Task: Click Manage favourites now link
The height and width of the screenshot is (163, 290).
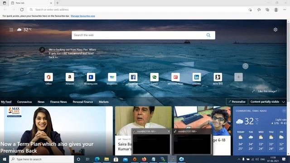Action: click(83, 16)
